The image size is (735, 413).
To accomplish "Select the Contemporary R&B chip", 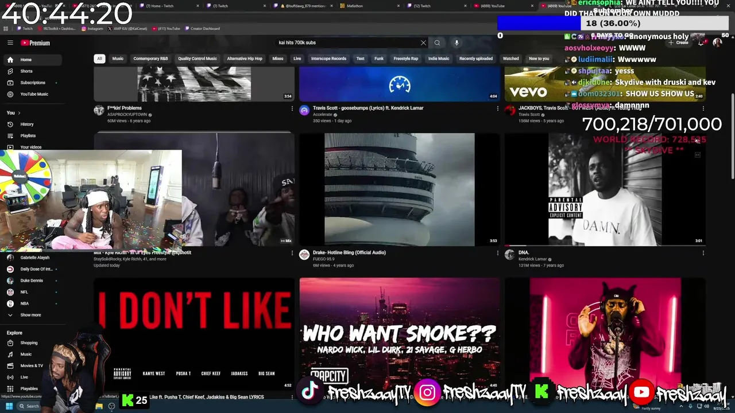I will [x=150, y=59].
